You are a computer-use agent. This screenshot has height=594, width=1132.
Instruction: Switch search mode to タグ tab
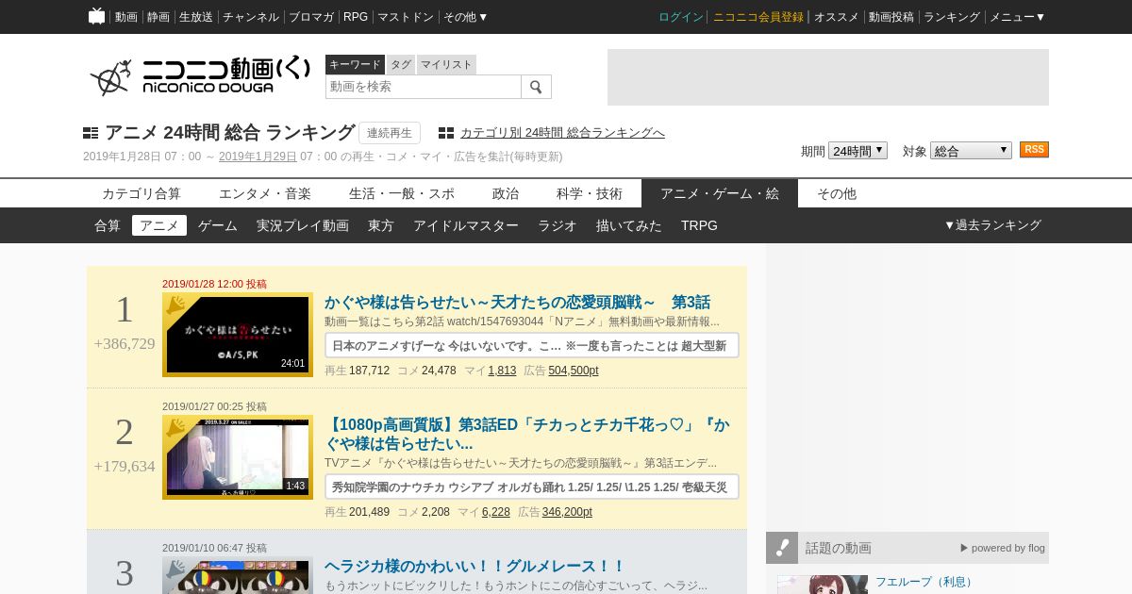[x=401, y=64]
